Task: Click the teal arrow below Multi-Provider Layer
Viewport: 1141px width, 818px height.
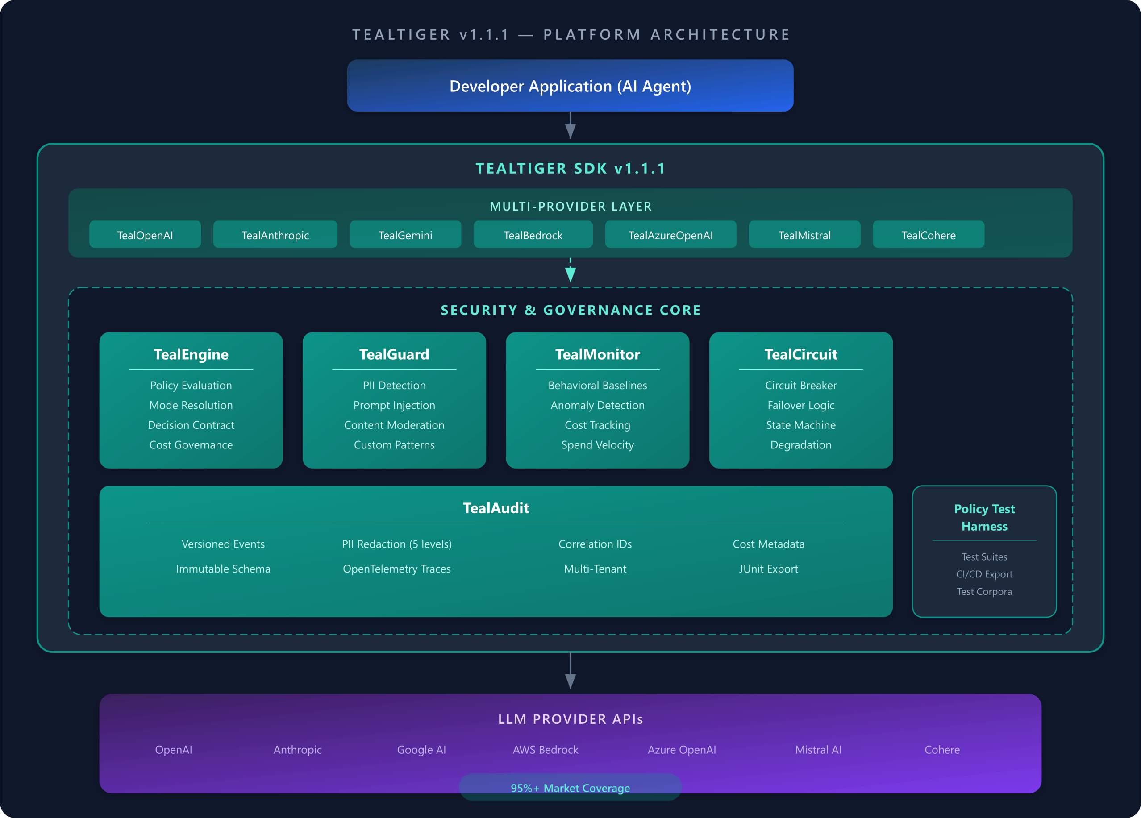Action: pyautogui.click(x=570, y=272)
